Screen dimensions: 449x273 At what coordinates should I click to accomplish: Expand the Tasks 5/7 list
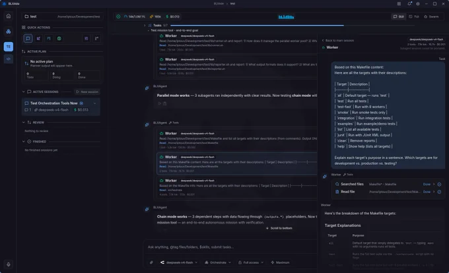click(145, 26)
